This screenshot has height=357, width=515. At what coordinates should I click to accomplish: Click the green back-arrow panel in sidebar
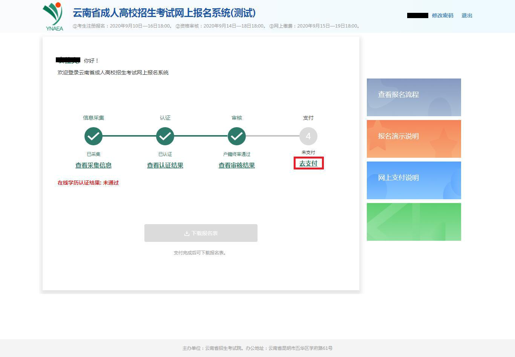[414, 222]
